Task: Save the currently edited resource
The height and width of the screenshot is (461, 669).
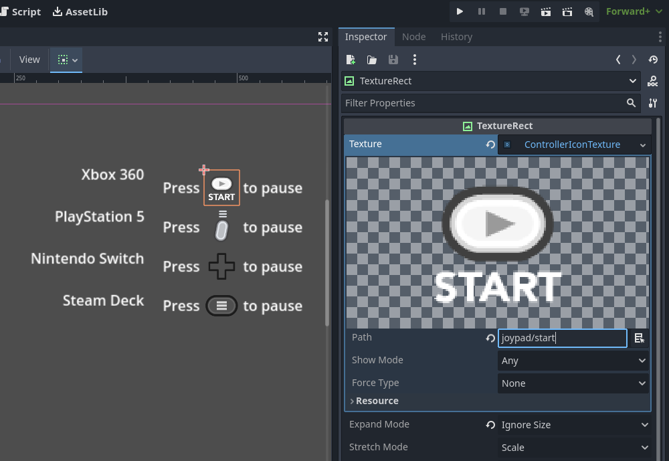Action: pyautogui.click(x=393, y=60)
